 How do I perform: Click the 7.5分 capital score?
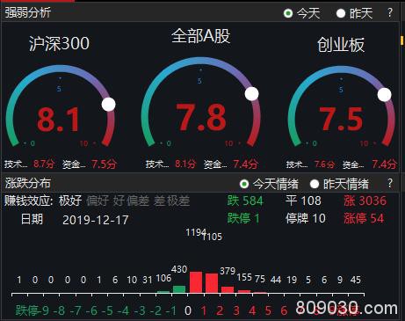point(104,164)
